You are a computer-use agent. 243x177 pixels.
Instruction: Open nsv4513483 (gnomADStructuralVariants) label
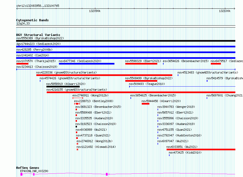click(208, 72)
